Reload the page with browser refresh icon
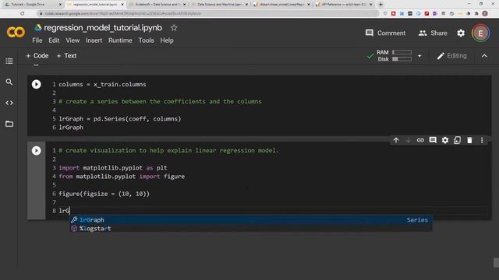Image resolution: width=499 pixels, height=280 pixels. [23, 13]
